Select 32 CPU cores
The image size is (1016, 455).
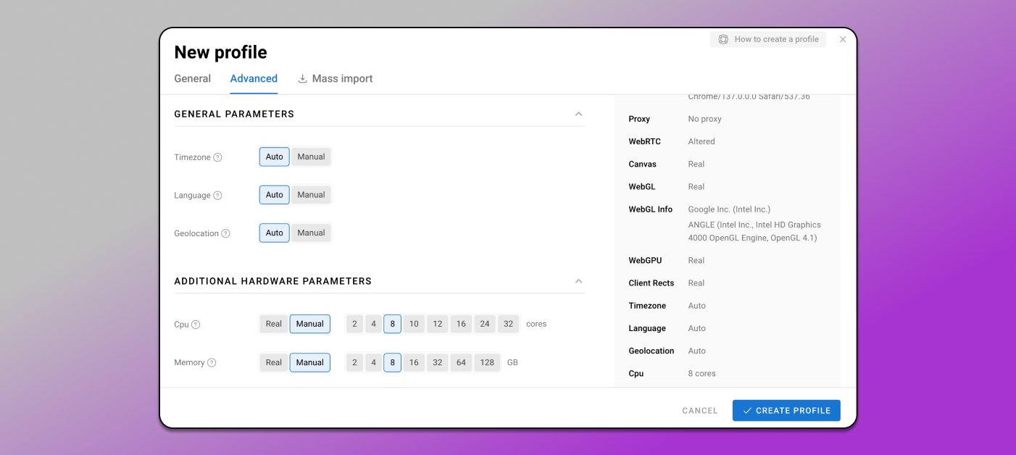pos(509,324)
